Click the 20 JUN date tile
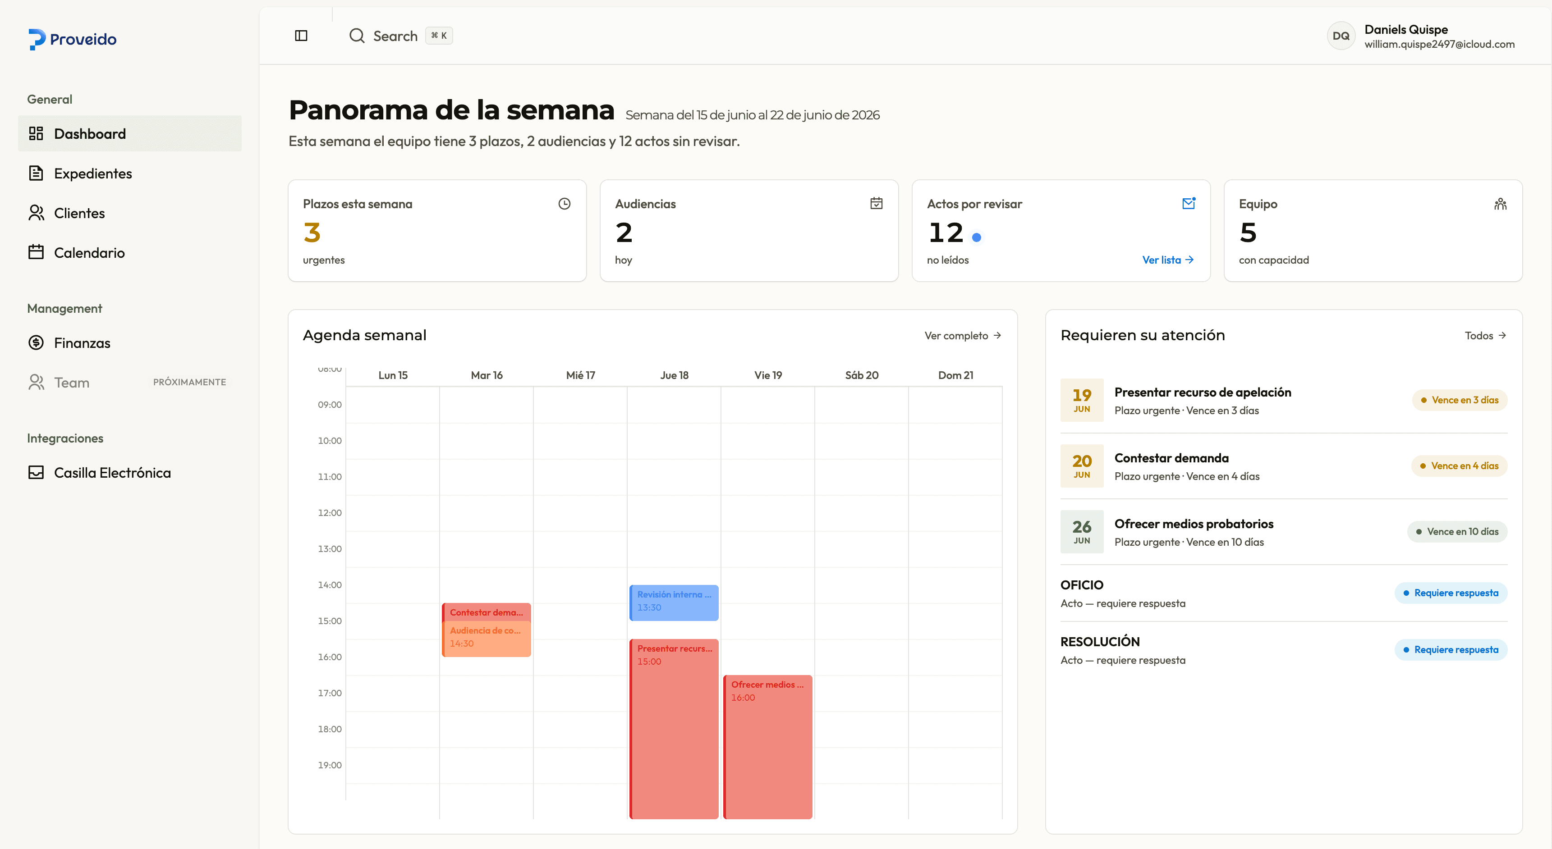Screen dimensions: 1552x849 click(x=1081, y=466)
